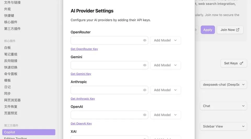
Task: Expand the Sidebar View dropdown
Action: tap(223, 126)
